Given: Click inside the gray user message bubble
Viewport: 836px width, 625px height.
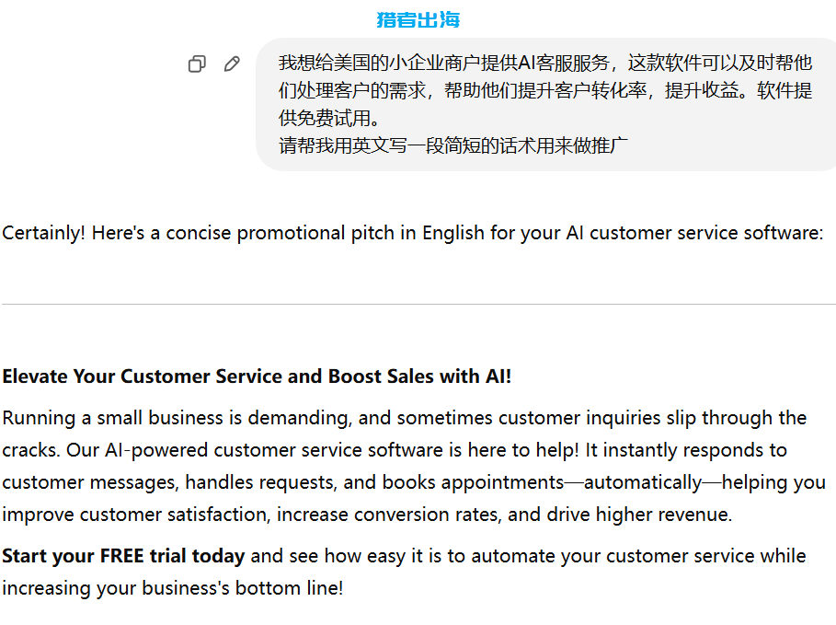Looking at the screenshot, I should (546, 104).
